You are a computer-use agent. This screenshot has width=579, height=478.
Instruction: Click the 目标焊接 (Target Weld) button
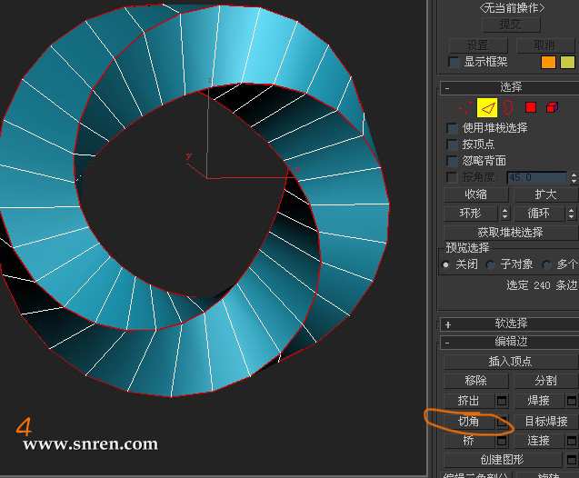click(x=546, y=421)
